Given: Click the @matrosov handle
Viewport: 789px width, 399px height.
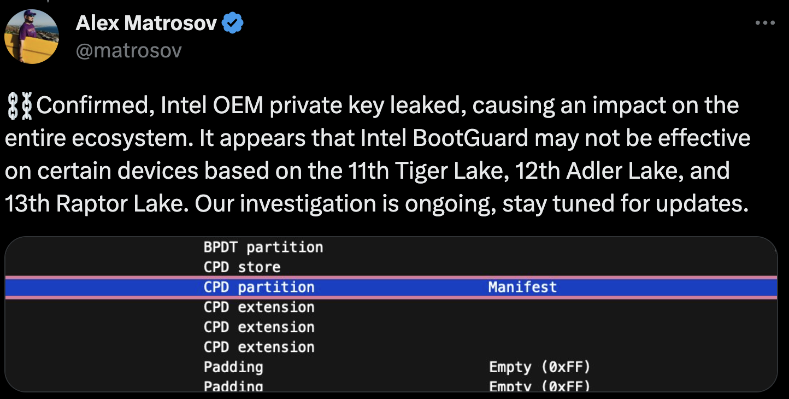Looking at the screenshot, I should (128, 50).
